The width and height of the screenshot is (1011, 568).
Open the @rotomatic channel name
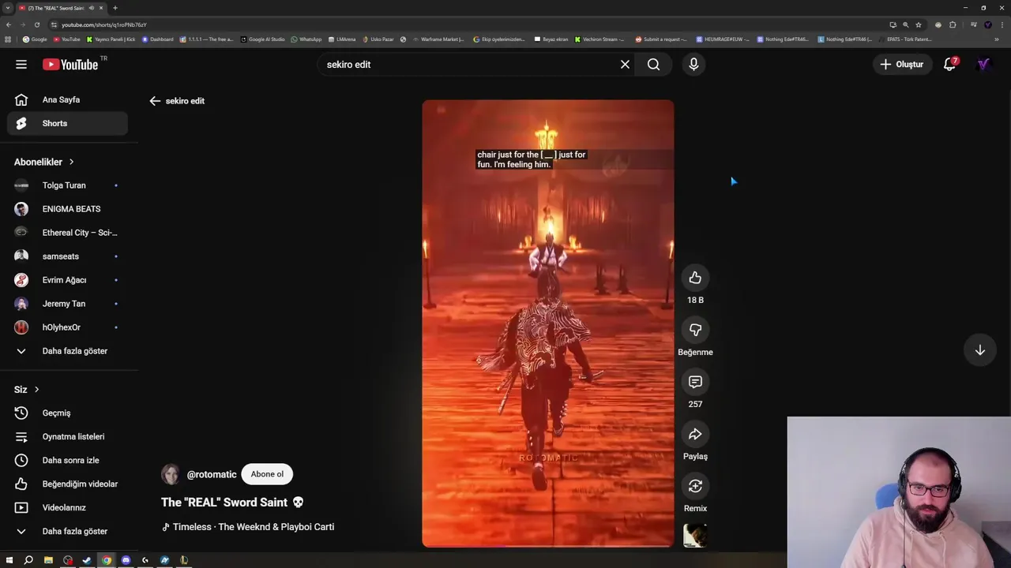tap(212, 474)
